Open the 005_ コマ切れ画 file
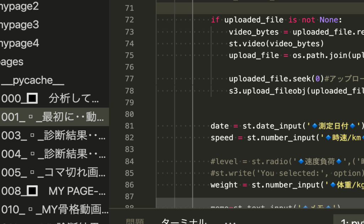Image resolution: width=364 pixels, height=224 pixels. click(53, 172)
